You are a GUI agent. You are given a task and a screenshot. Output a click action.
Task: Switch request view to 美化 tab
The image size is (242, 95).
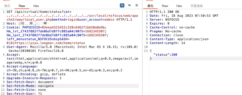coord(7,6)
